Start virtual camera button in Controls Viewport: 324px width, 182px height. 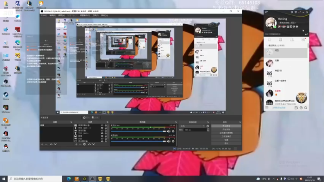[x=226, y=133]
